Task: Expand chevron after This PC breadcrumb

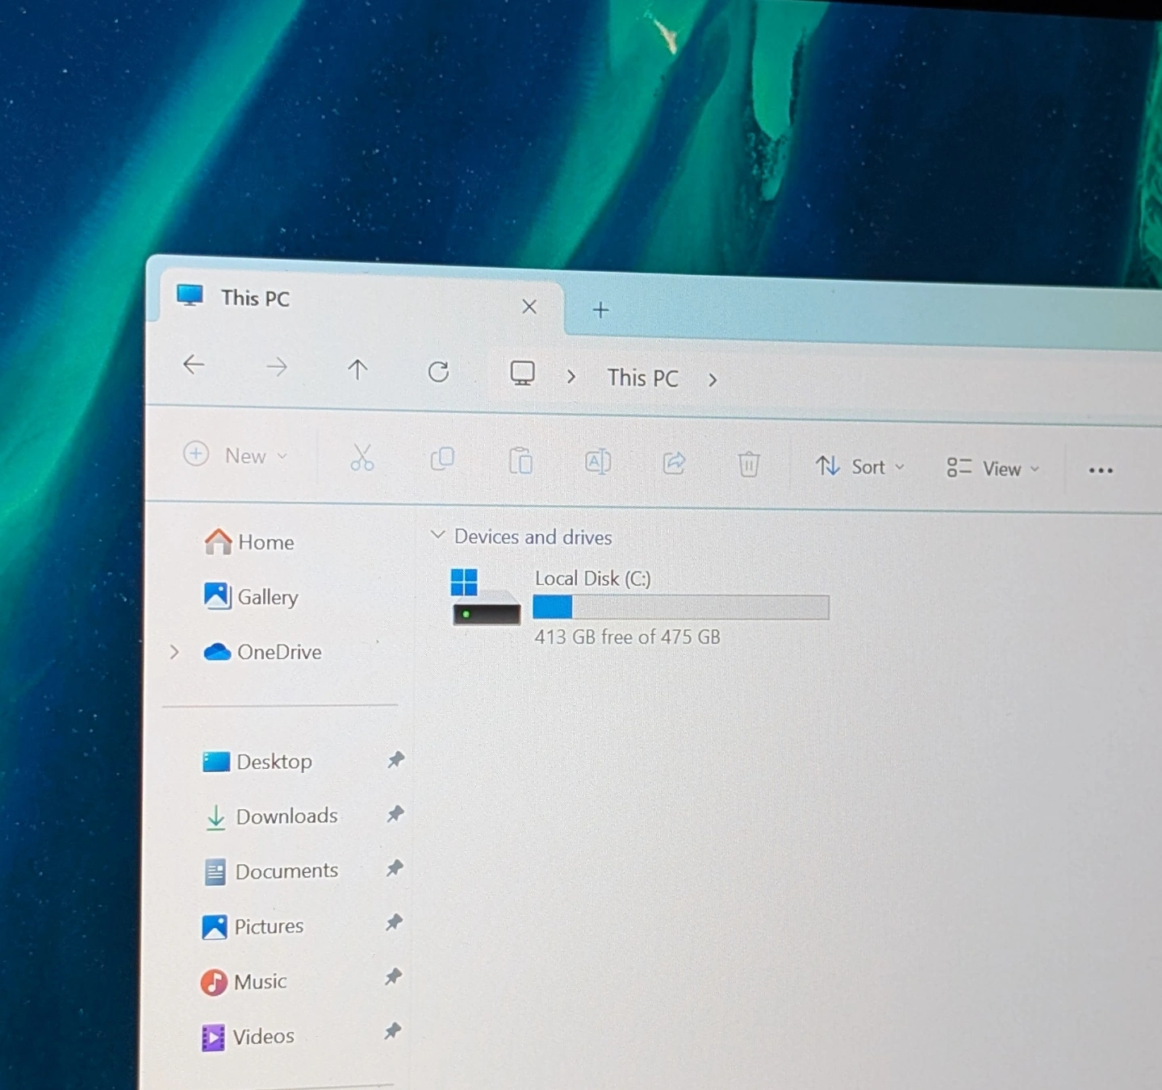Action: tap(713, 380)
